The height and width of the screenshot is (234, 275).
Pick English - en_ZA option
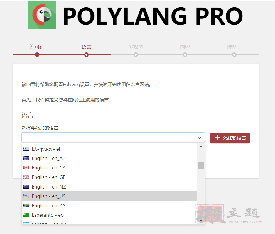[x=109, y=206]
